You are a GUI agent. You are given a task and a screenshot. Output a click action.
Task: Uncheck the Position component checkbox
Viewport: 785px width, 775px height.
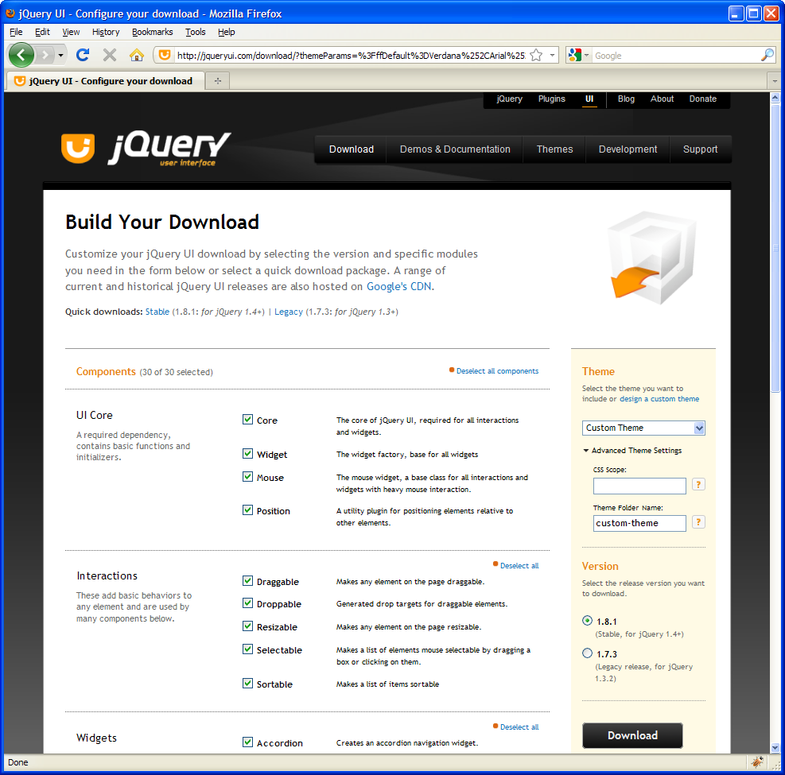click(x=247, y=510)
